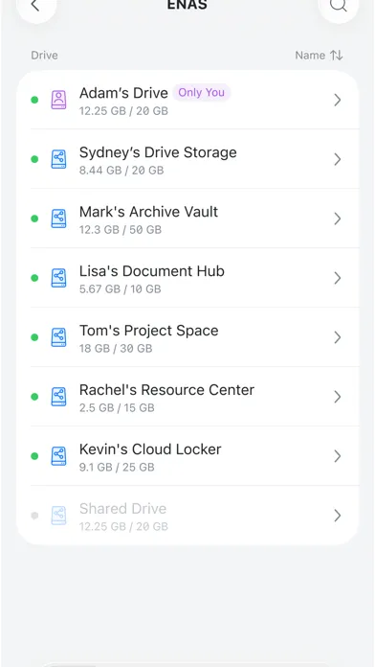Open Mark's Archive Vault entry
This screenshot has height=667, width=375.
187,218
